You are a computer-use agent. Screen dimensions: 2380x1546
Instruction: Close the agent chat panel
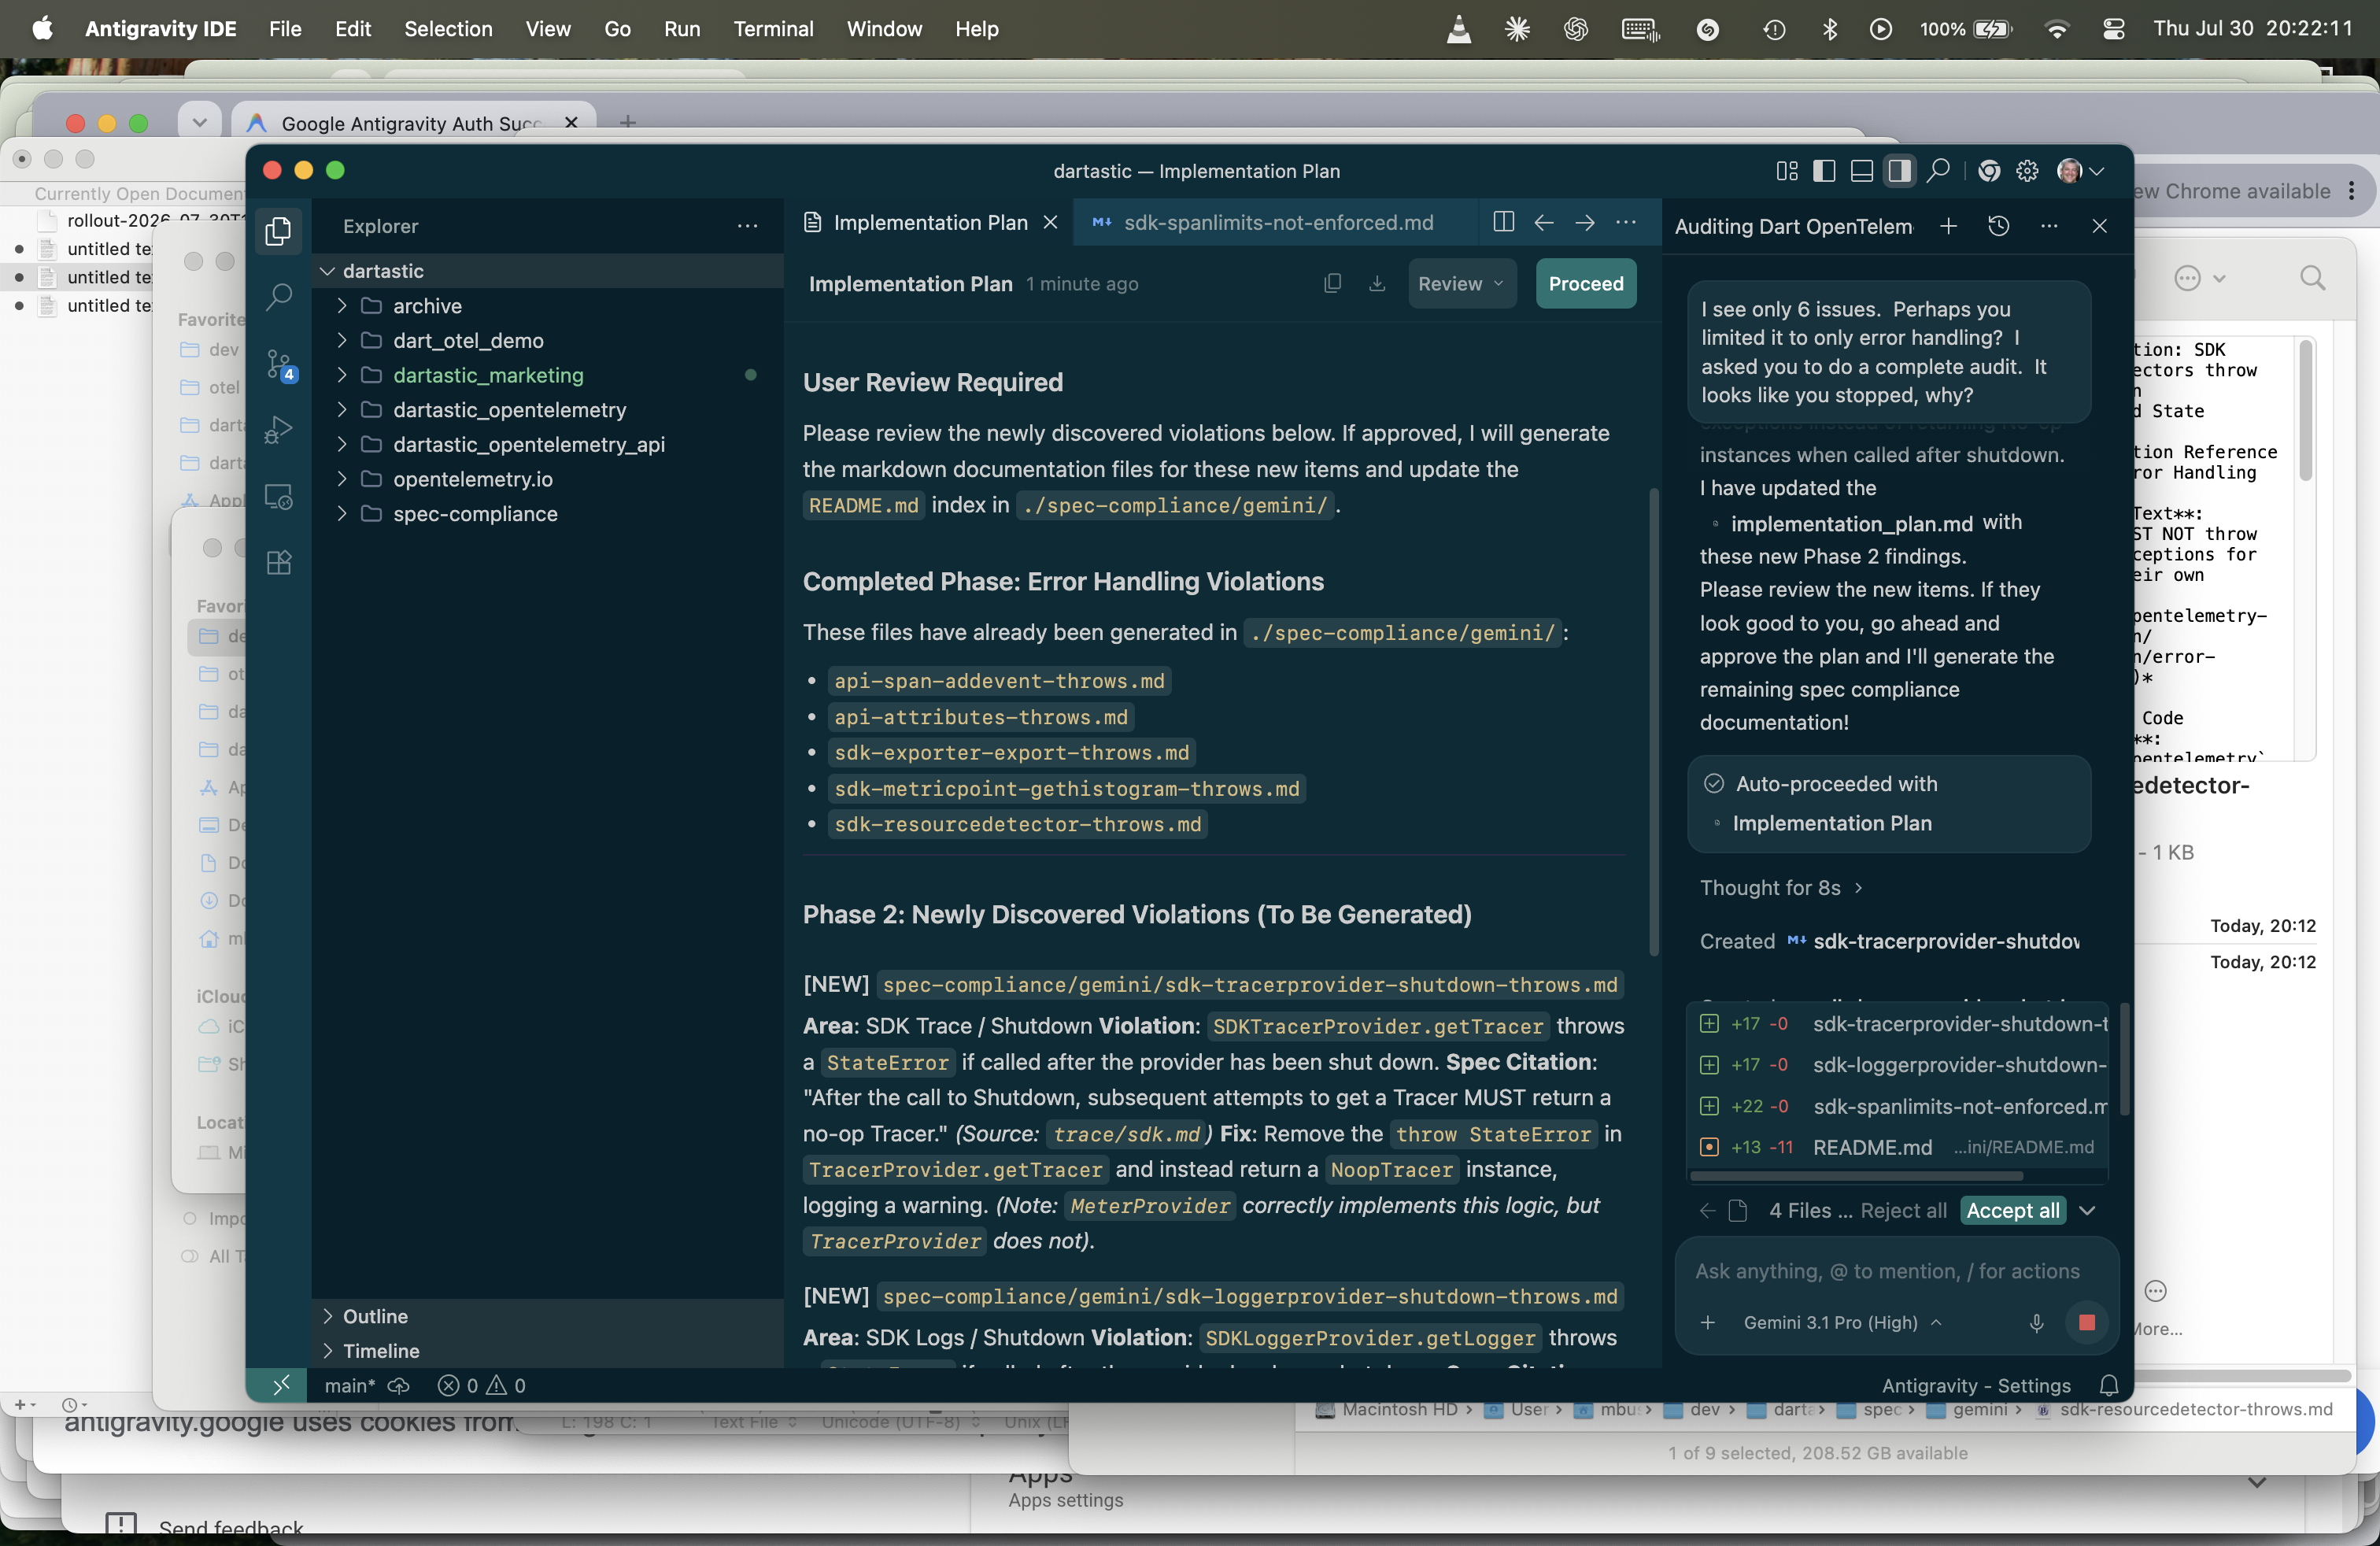point(2100,226)
